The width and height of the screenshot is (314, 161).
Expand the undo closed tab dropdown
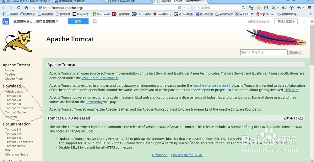tap(303, 8)
